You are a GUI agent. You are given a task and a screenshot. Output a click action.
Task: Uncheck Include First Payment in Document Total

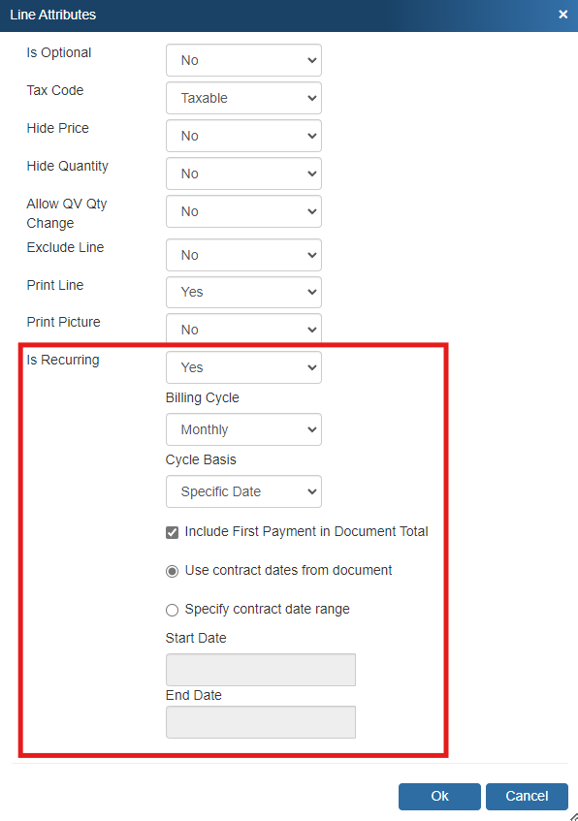172,532
